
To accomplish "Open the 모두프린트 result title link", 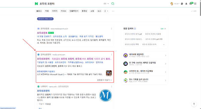I will (42, 33).
